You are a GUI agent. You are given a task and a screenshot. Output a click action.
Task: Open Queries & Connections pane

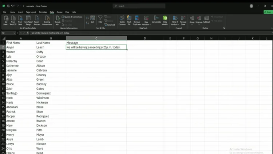click(x=72, y=17)
